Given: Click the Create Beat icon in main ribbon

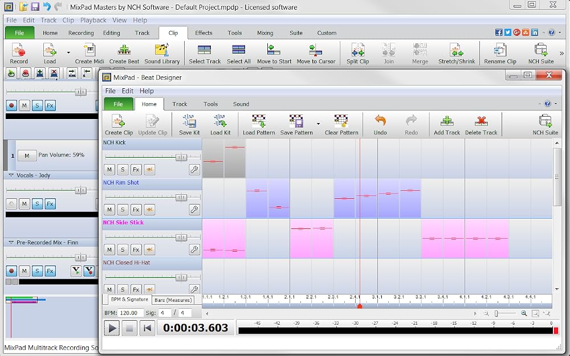Looking at the screenshot, I should [x=124, y=54].
